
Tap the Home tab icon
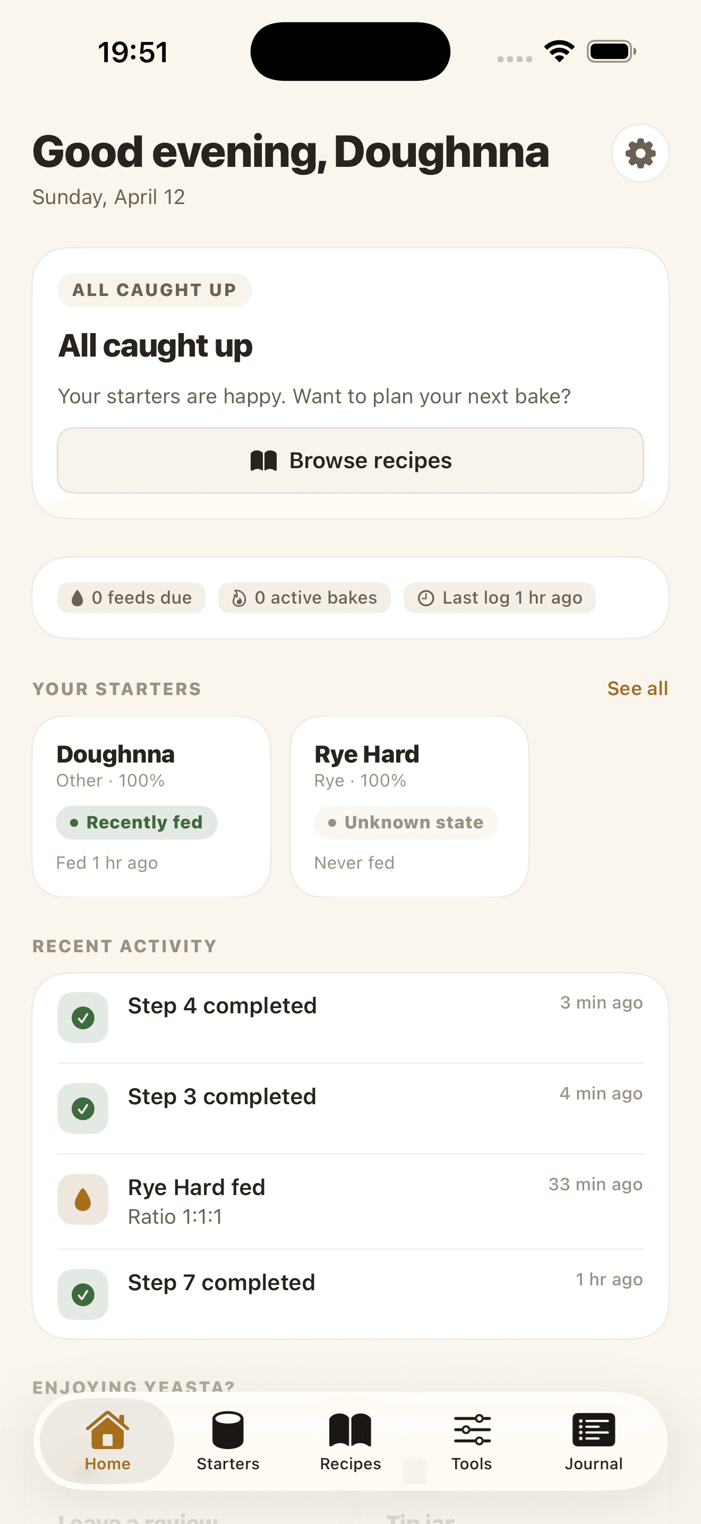coord(107,1430)
